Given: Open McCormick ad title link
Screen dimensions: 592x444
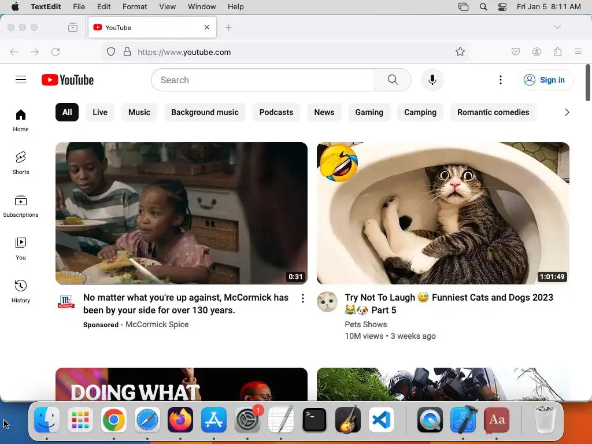Looking at the screenshot, I should tap(186, 304).
